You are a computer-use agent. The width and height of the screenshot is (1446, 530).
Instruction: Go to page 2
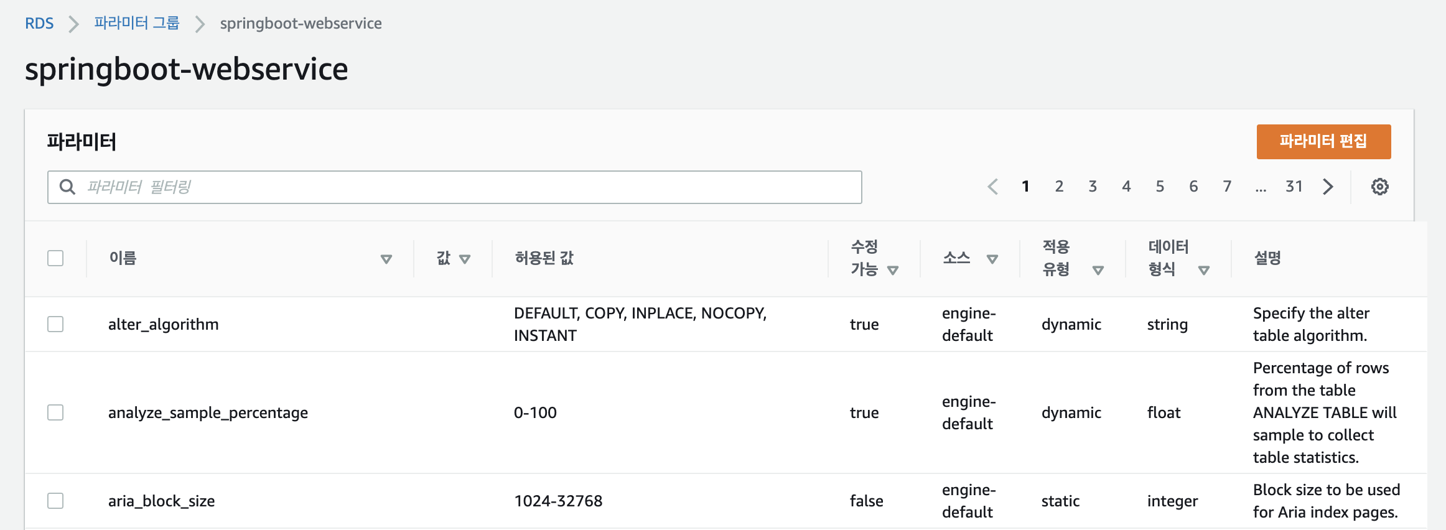coord(1059,187)
